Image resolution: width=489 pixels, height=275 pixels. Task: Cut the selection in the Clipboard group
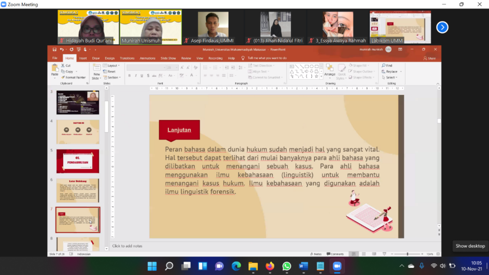(66, 65)
